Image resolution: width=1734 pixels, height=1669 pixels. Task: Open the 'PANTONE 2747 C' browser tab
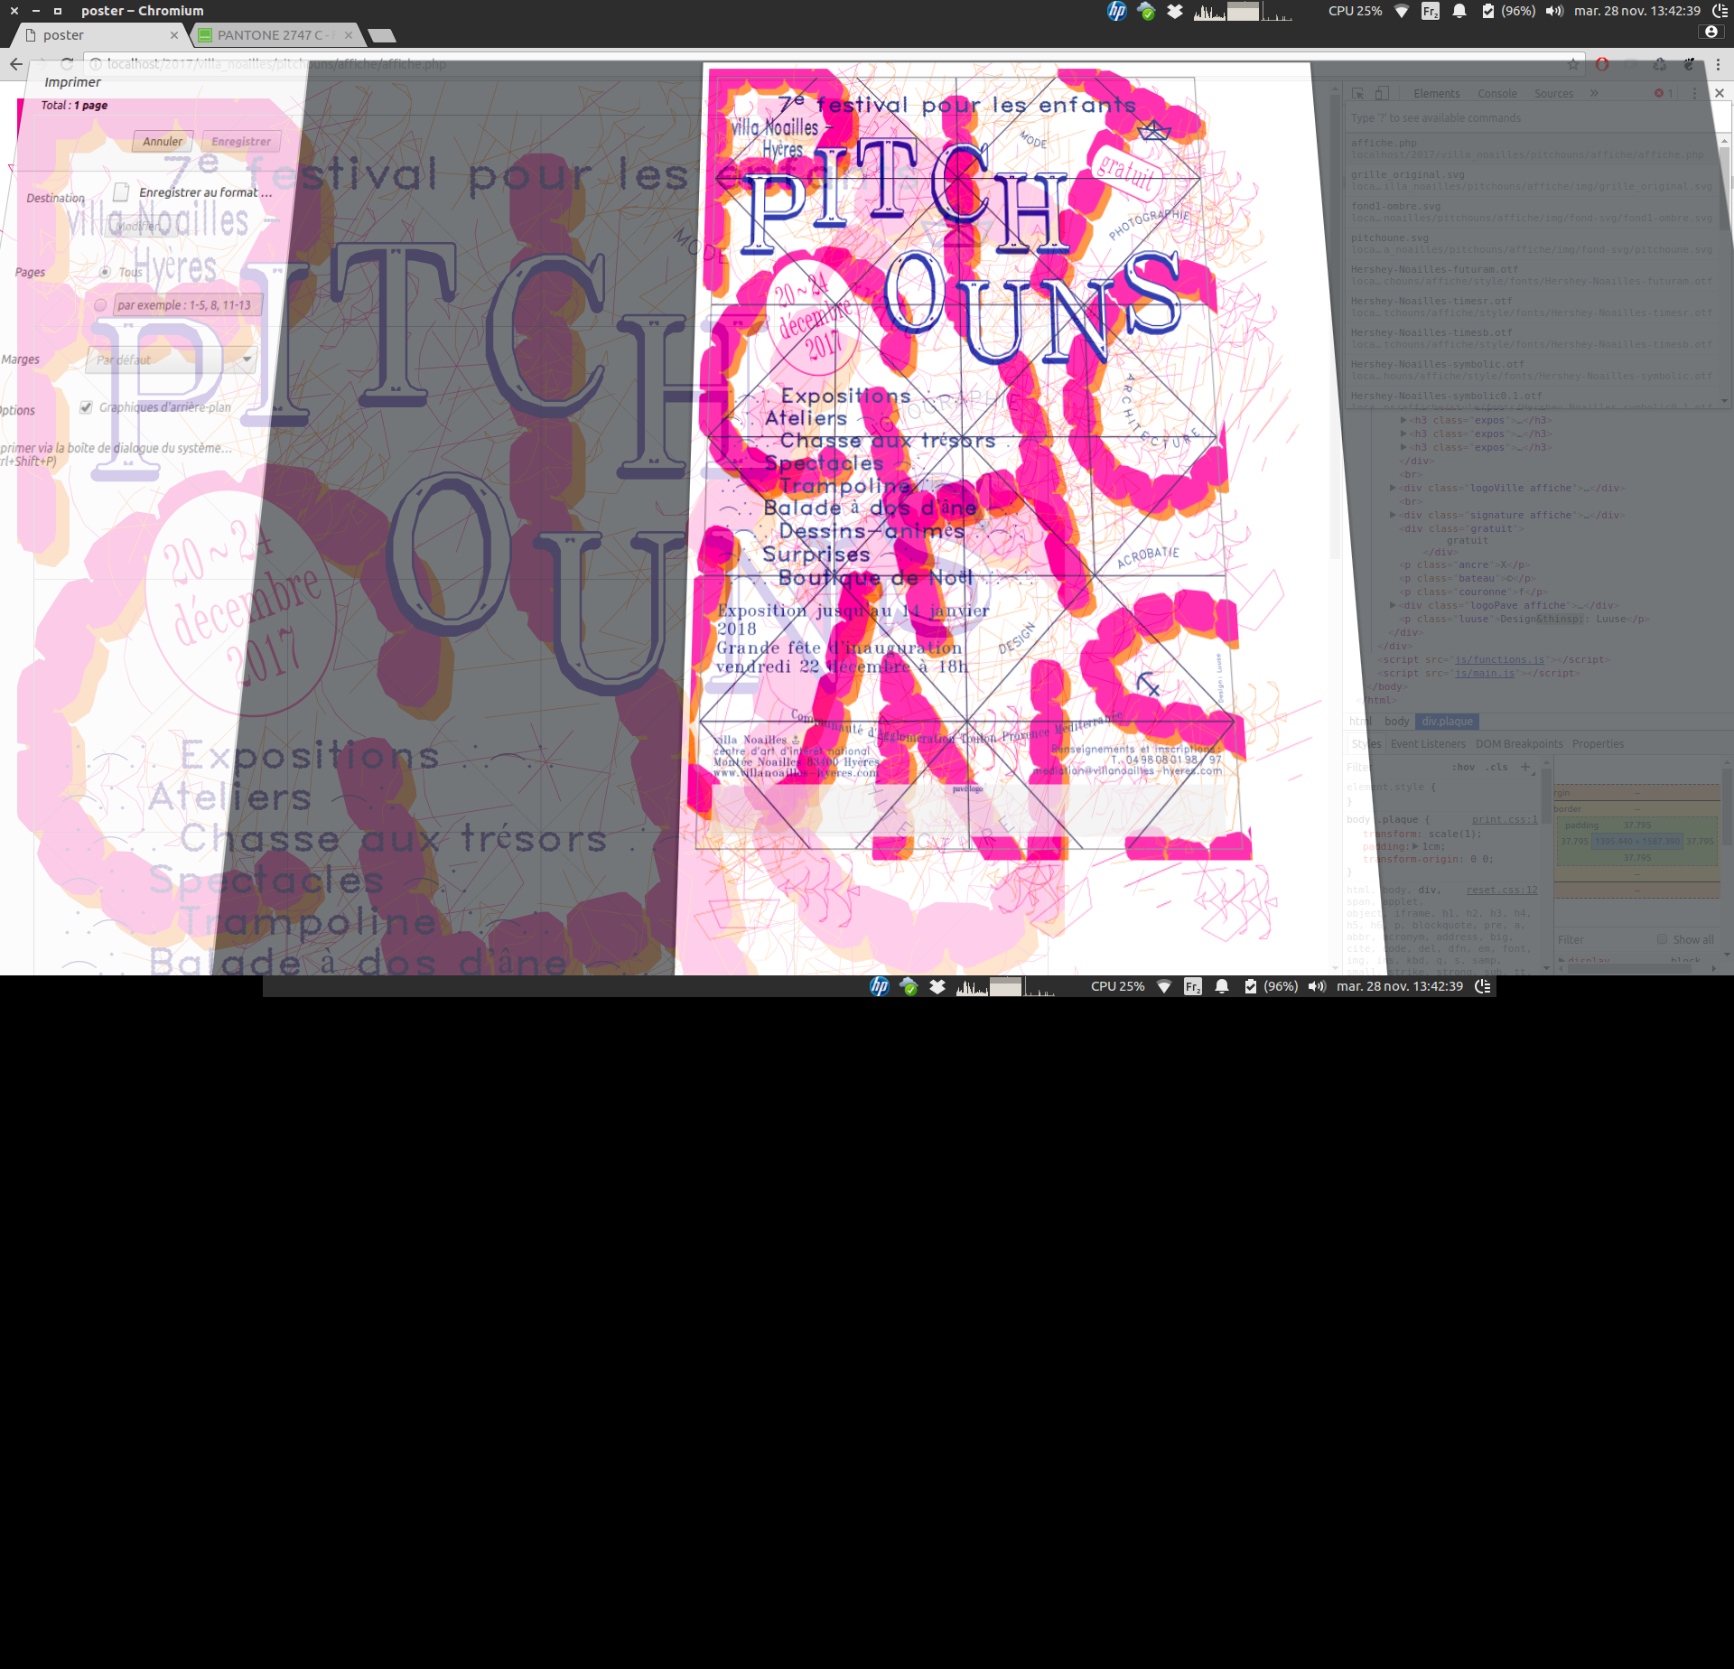pyautogui.click(x=271, y=35)
